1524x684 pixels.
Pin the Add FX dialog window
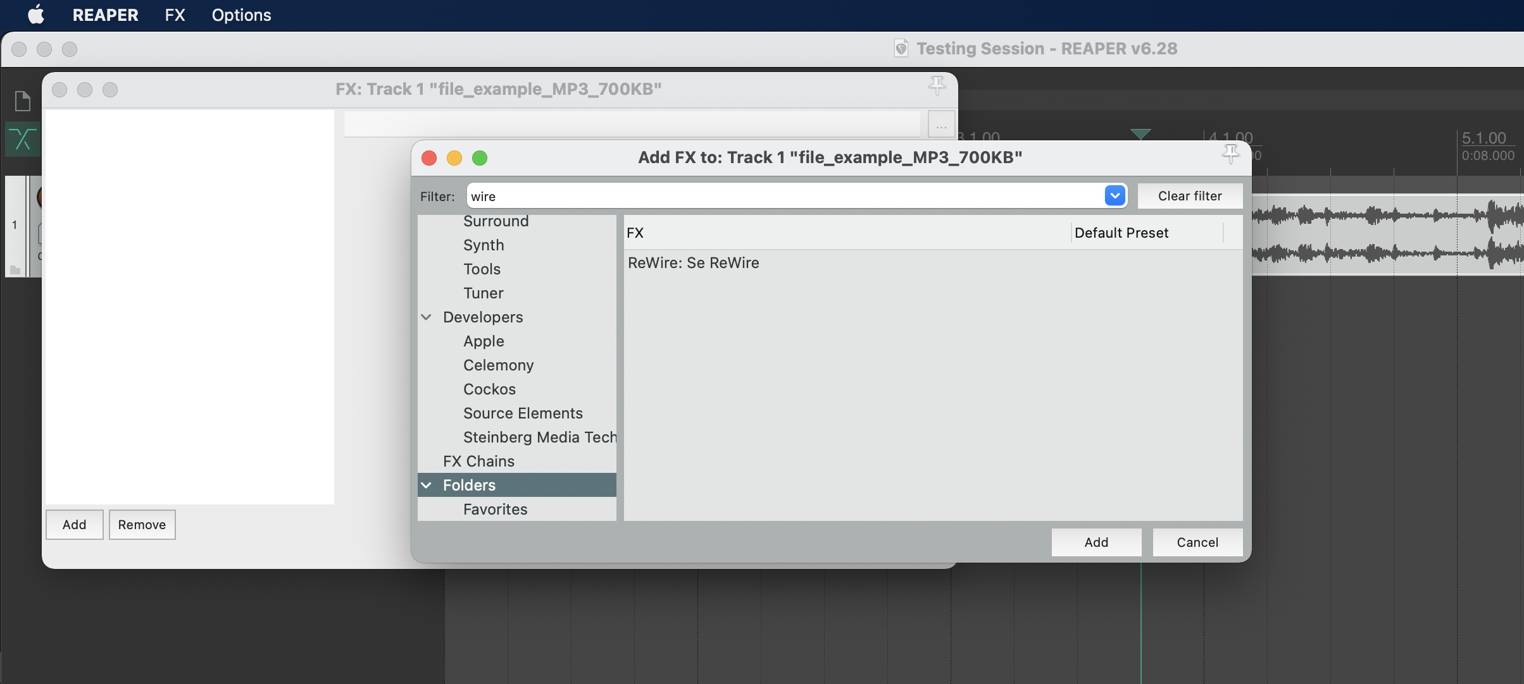pyautogui.click(x=1230, y=154)
